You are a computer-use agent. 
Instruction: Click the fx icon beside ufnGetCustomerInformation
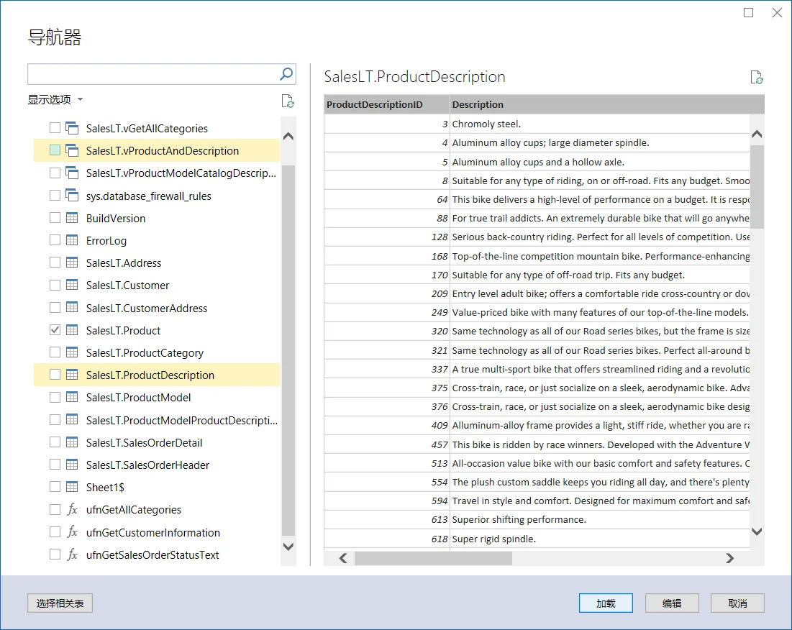pos(72,532)
